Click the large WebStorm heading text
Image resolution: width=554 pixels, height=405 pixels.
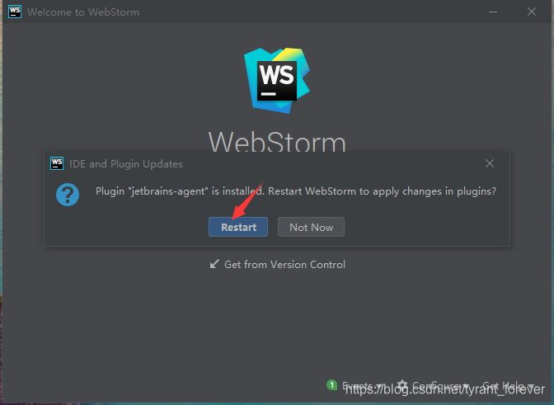point(277,141)
